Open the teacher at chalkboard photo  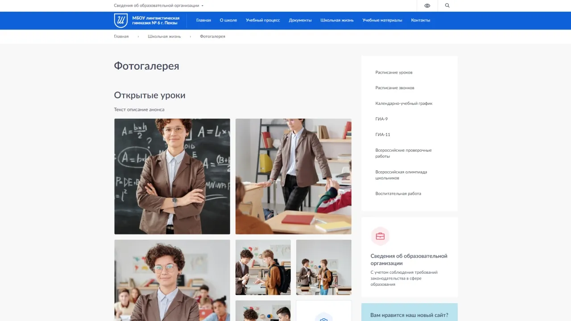click(x=172, y=177)
